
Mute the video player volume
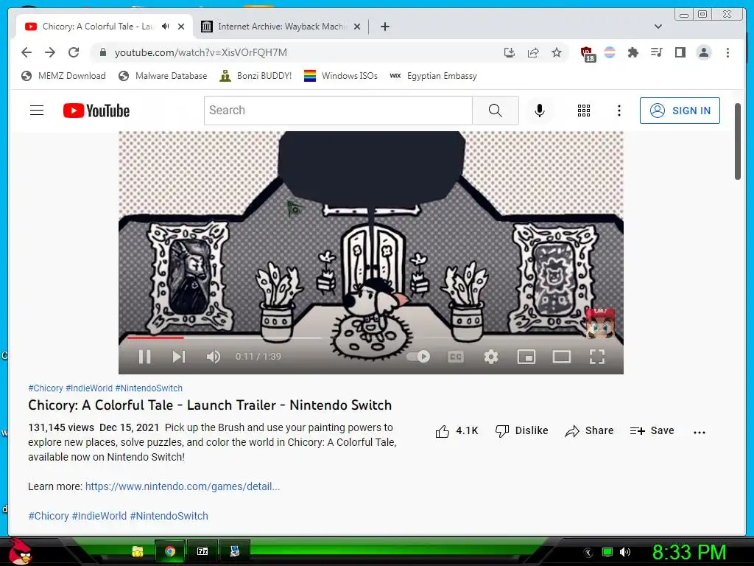pos(213,357)
